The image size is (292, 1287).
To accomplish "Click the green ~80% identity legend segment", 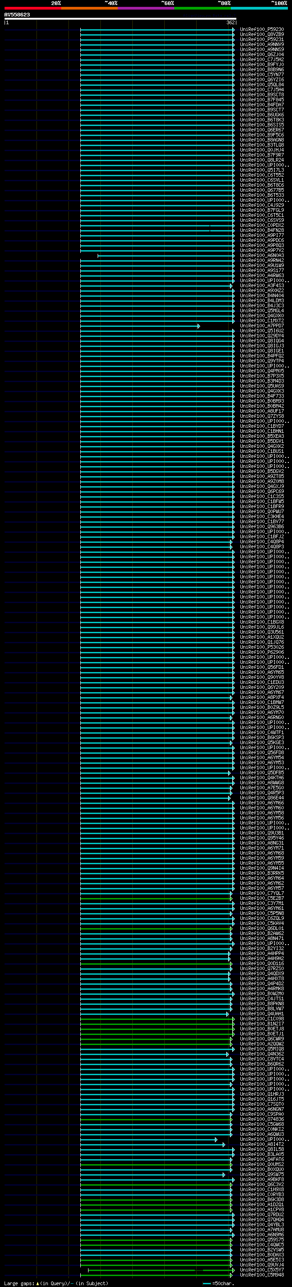I will pos(203,8).
